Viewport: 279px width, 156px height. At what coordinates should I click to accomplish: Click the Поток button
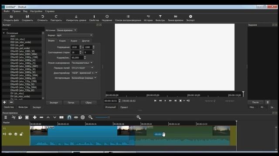tap(71, 103)
